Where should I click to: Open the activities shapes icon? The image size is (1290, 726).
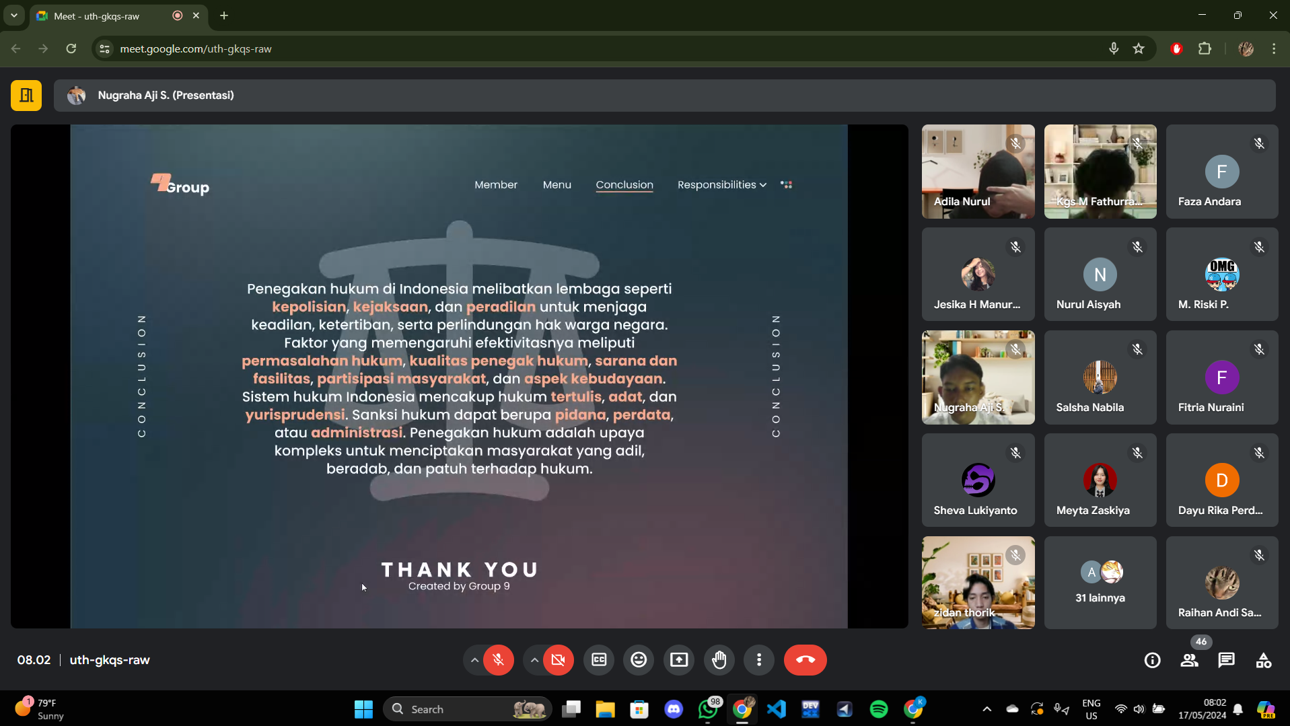[x=1263, y=661]
